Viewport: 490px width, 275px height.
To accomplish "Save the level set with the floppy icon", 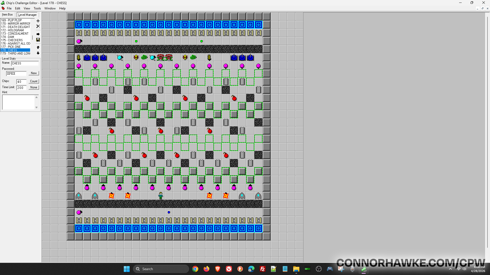I will (38, 40).
